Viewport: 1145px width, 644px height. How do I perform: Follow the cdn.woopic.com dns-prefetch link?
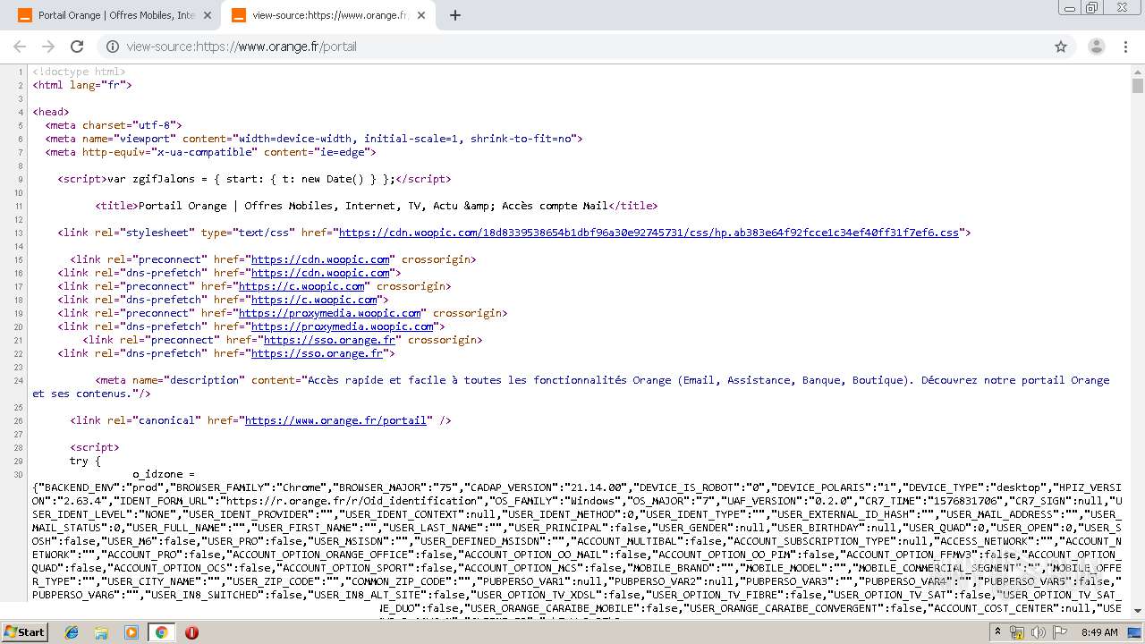point(320,273)
